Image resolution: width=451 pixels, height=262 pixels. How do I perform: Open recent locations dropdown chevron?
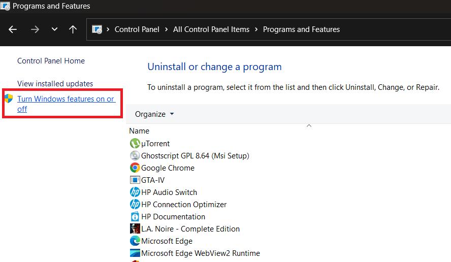coord(54,29)
